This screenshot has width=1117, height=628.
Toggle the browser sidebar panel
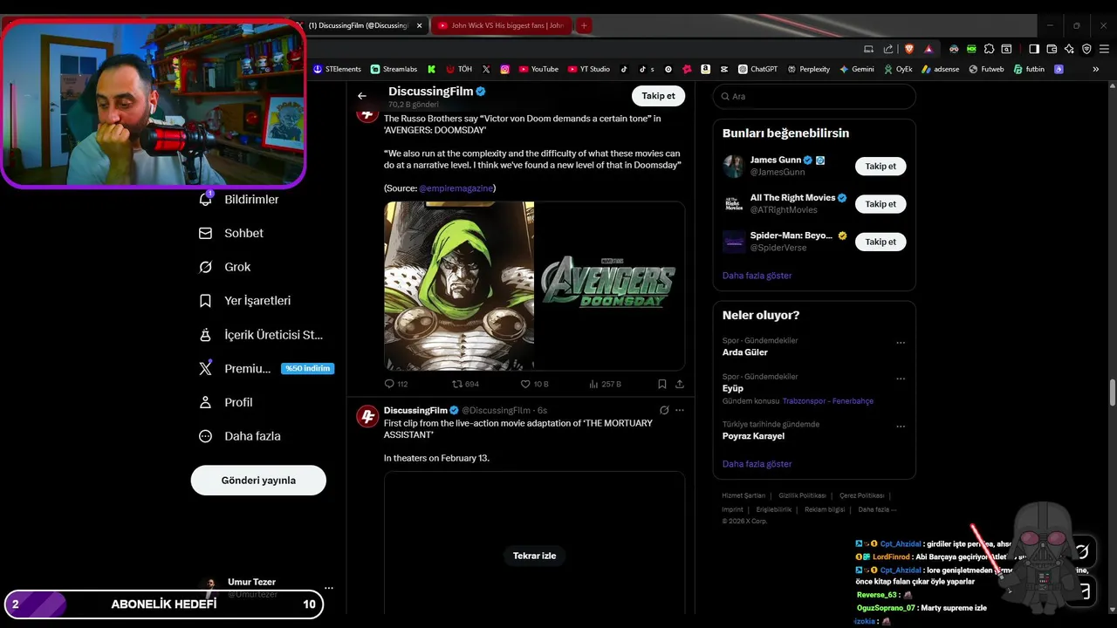1034,49
